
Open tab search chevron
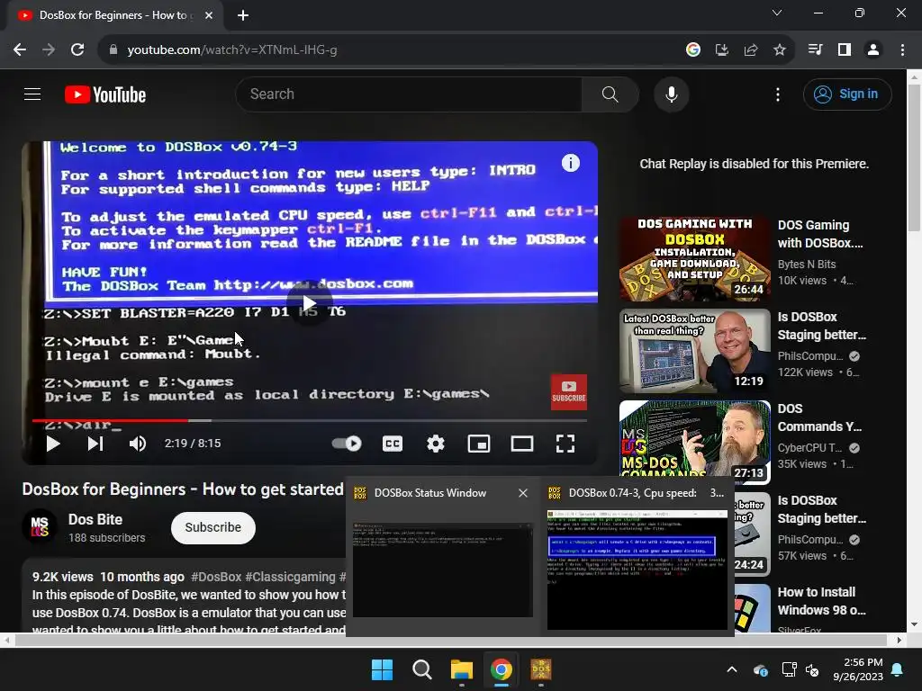tap(777, 13)
